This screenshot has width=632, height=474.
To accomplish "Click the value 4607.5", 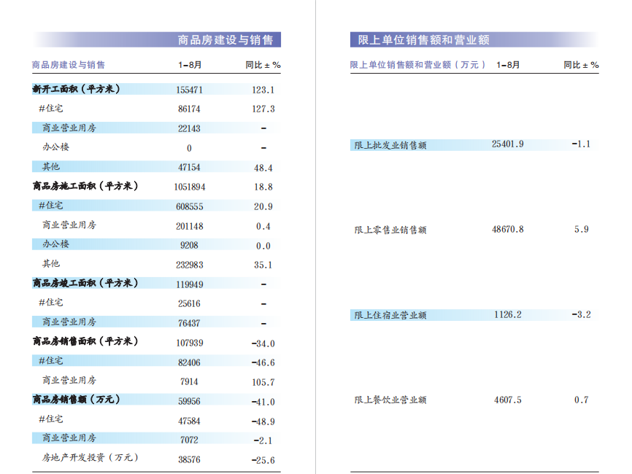I will pyautogui.click(x=507, y=400).
